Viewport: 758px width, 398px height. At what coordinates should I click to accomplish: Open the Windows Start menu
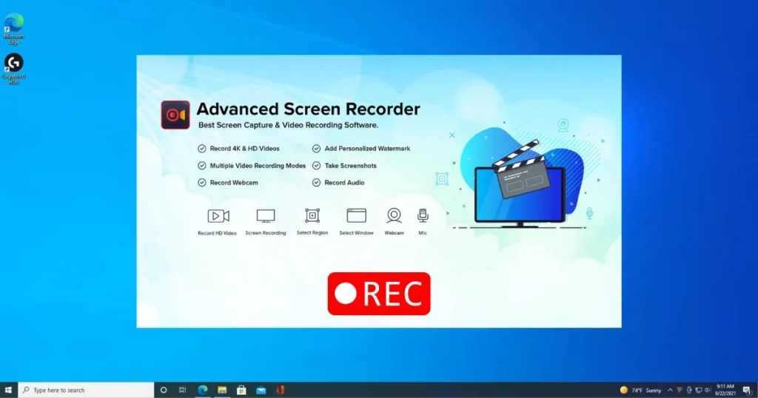[8, 390]
